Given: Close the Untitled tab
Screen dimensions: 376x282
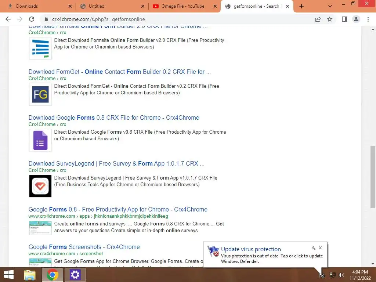Looking at the screenshot, I should [143, 6].
